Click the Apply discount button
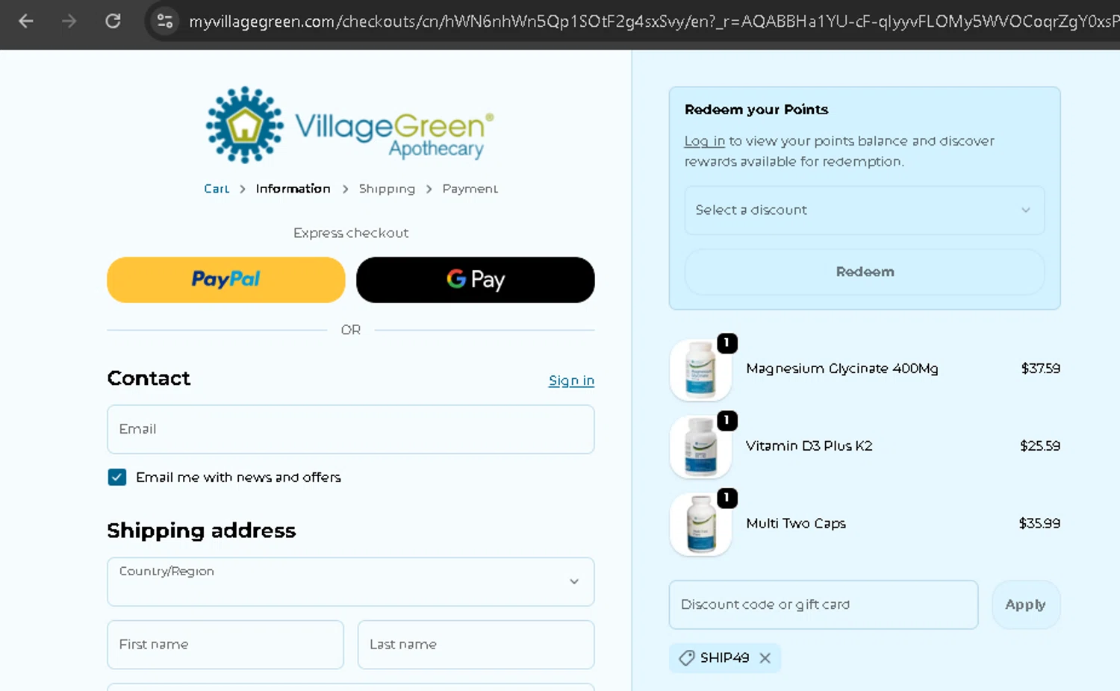1120x691 pixels. click(x=1026, y=604)
